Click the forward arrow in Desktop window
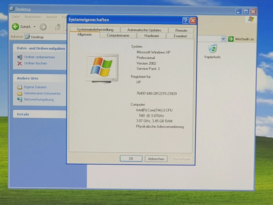Viewport: 273px width, 205px height. pyautogui.click(x=43, y=27)
